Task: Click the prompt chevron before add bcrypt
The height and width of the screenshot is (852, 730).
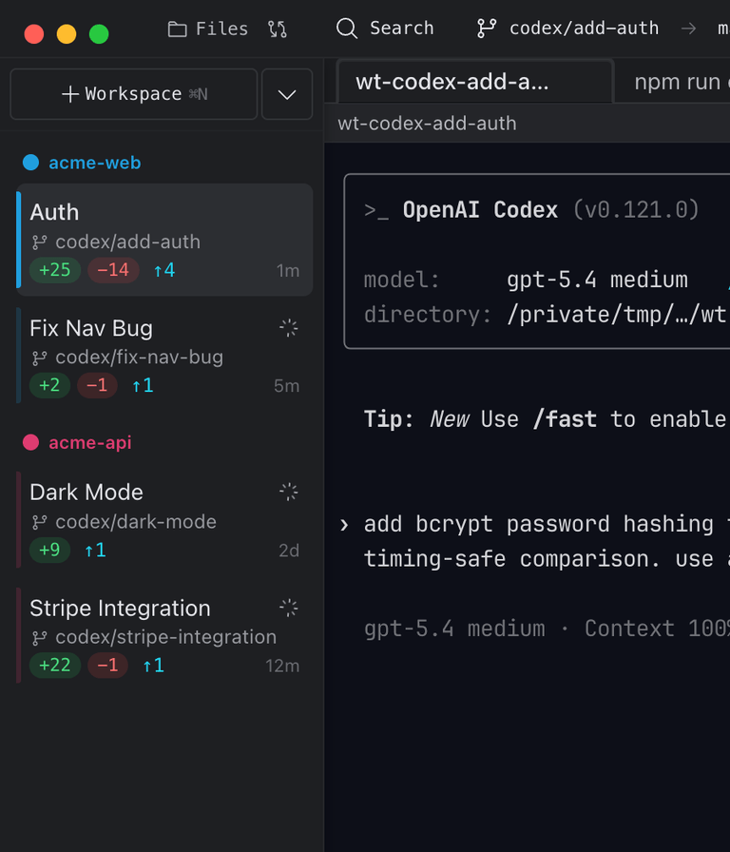Action: click(x=344, y=525)
